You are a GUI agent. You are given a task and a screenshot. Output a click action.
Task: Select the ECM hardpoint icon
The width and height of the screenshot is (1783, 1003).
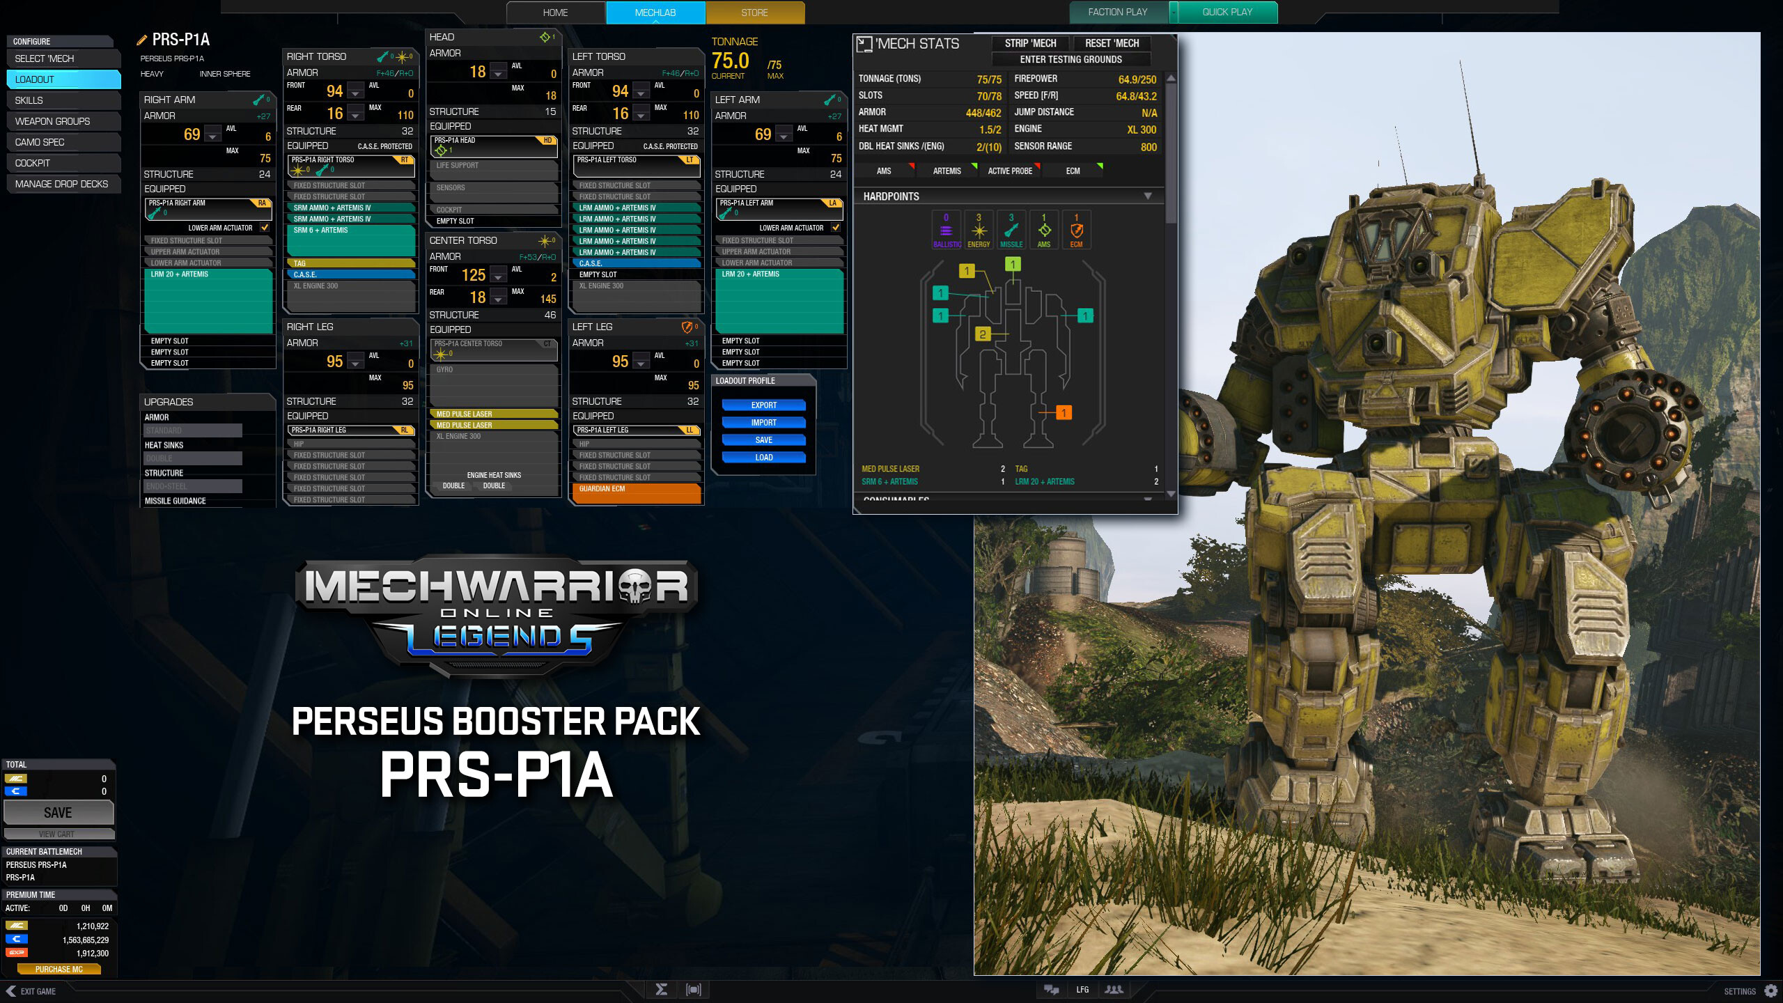click(1076, 231)
